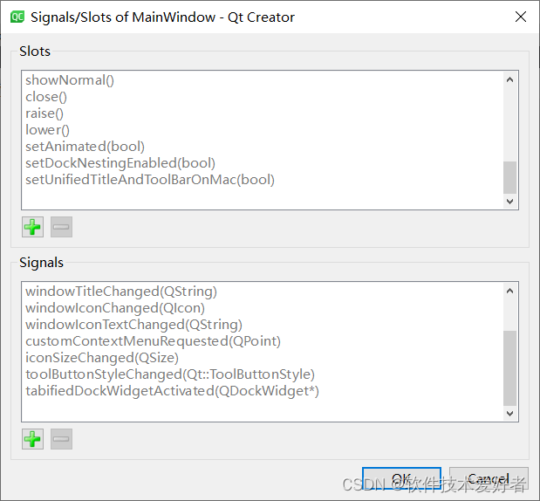Select the windowTitleChanged(QString) signal
Screen dimensions: 540x501
tap(121, 292)
